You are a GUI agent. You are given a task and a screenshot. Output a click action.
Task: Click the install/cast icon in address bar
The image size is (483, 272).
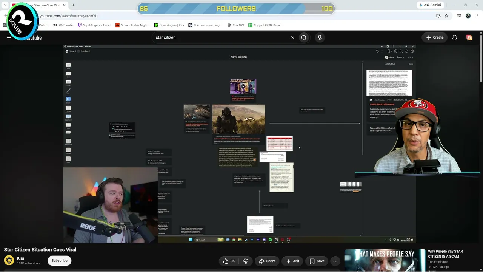tap(438, 16)
